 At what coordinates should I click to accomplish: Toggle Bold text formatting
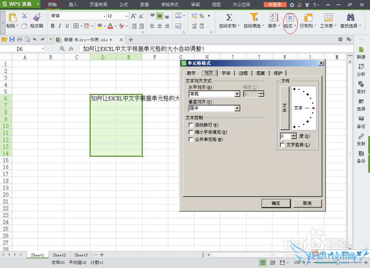pos(53,26)
